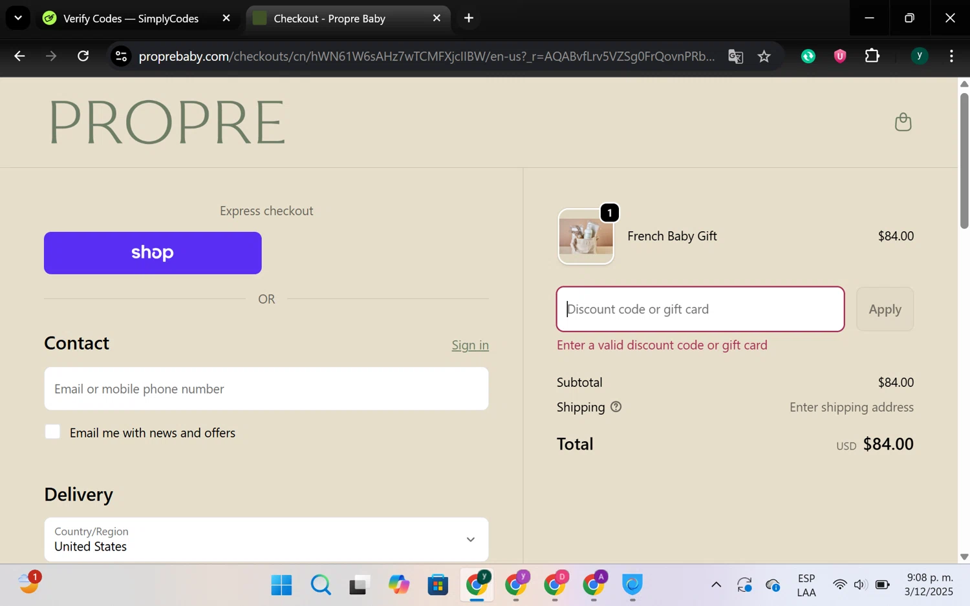970x606 pixels.
Task: Open the tab search dropdown arrow
Action: [18, 18]
